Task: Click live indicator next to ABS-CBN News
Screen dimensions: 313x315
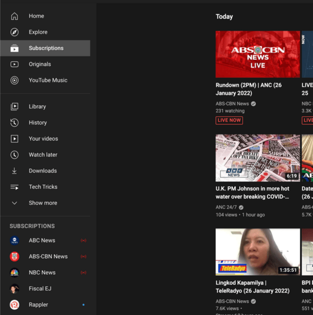Action: pos(83,256)
